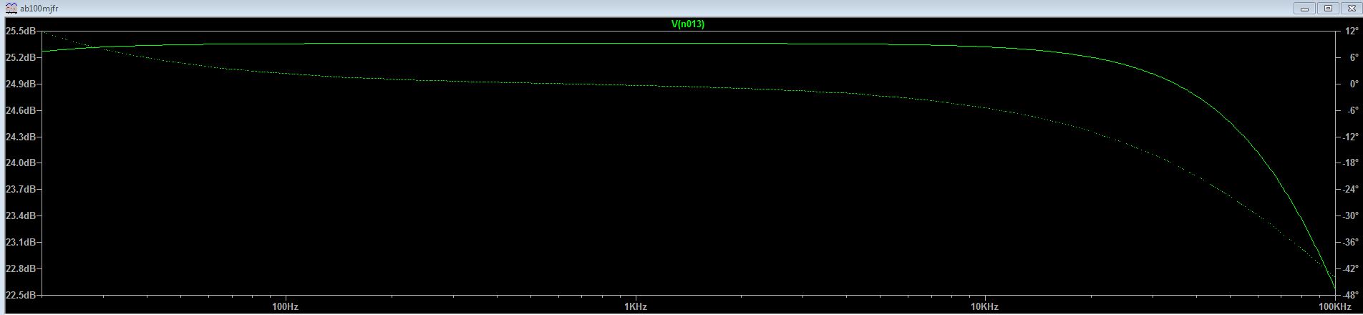Click the 22.8dB left axis label
The image size is (1363, 315).
coord(20,269)
